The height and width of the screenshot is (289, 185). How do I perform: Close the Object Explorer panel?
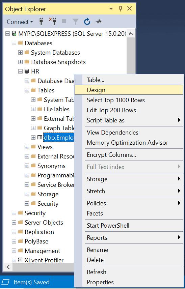[x=130, y=9]
